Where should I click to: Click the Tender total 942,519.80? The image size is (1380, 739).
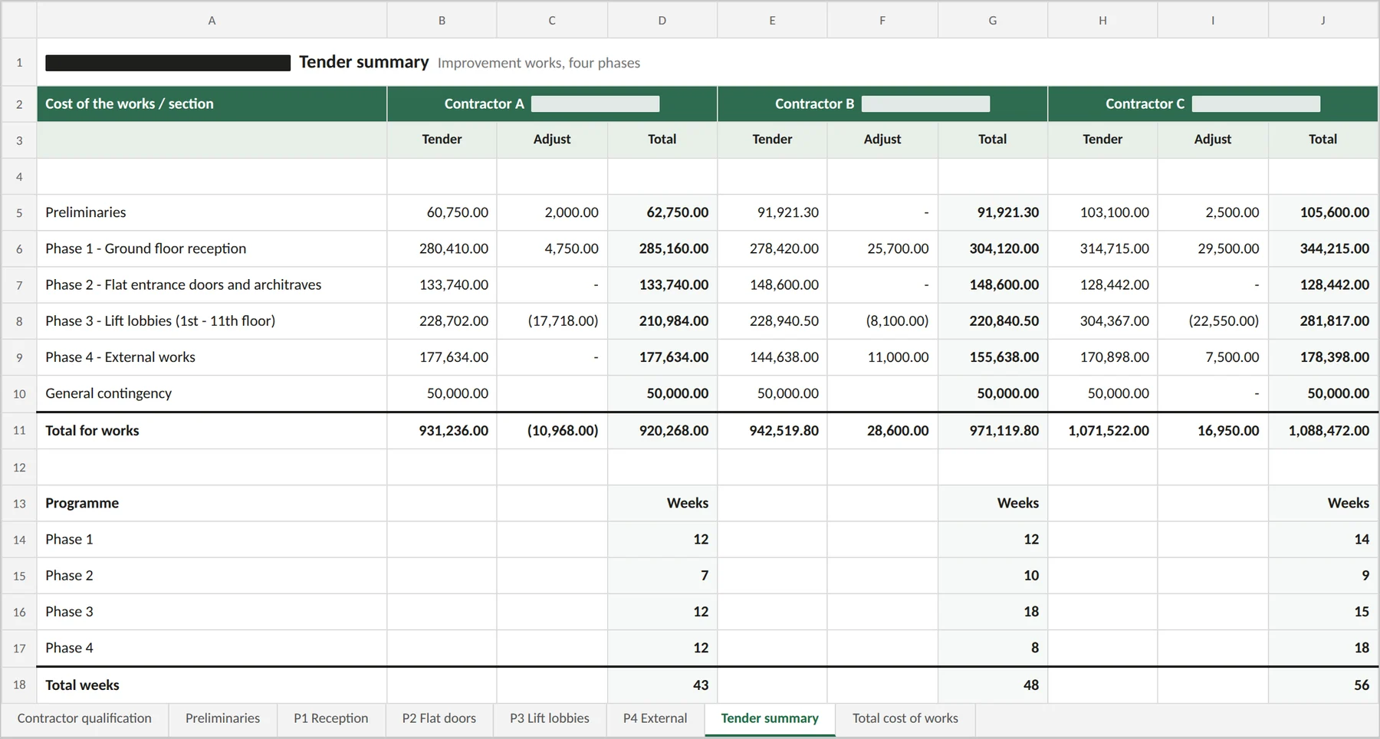(772, 431)
